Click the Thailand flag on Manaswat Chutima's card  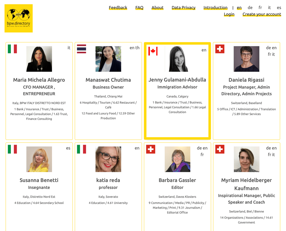click(x=82, y=49)
